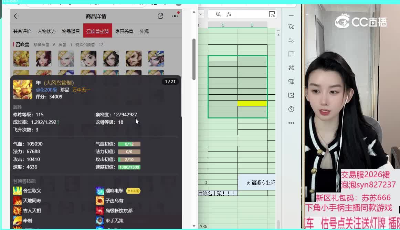Select the yellow highlighted cell in column D
Image resolution: width=400 pixels, height=230 pixels.
[252, 103]
